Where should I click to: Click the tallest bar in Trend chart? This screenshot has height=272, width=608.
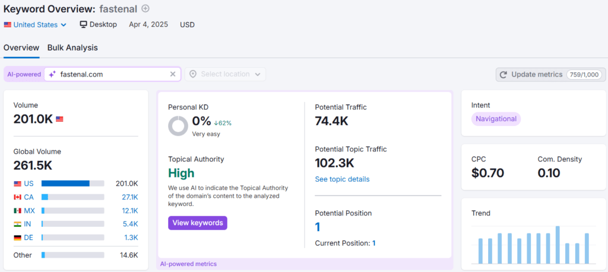pyautogui.click(x=558, y=245)
